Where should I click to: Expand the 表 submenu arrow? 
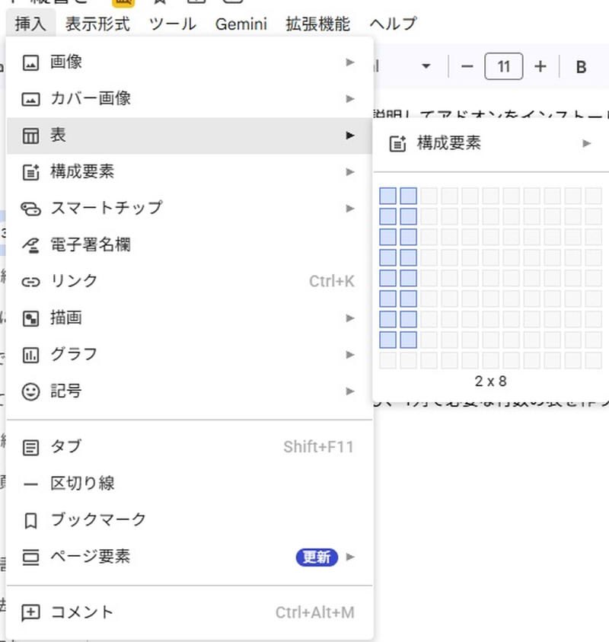[x=350, y=135]
